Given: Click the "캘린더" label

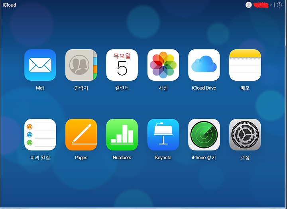Looking at the screenshot, I should tap(122, 88).
